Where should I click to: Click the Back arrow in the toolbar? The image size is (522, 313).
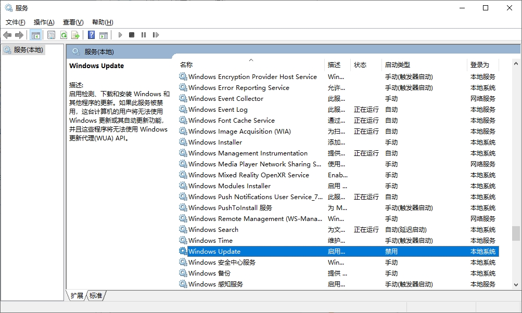coord(7,35)
